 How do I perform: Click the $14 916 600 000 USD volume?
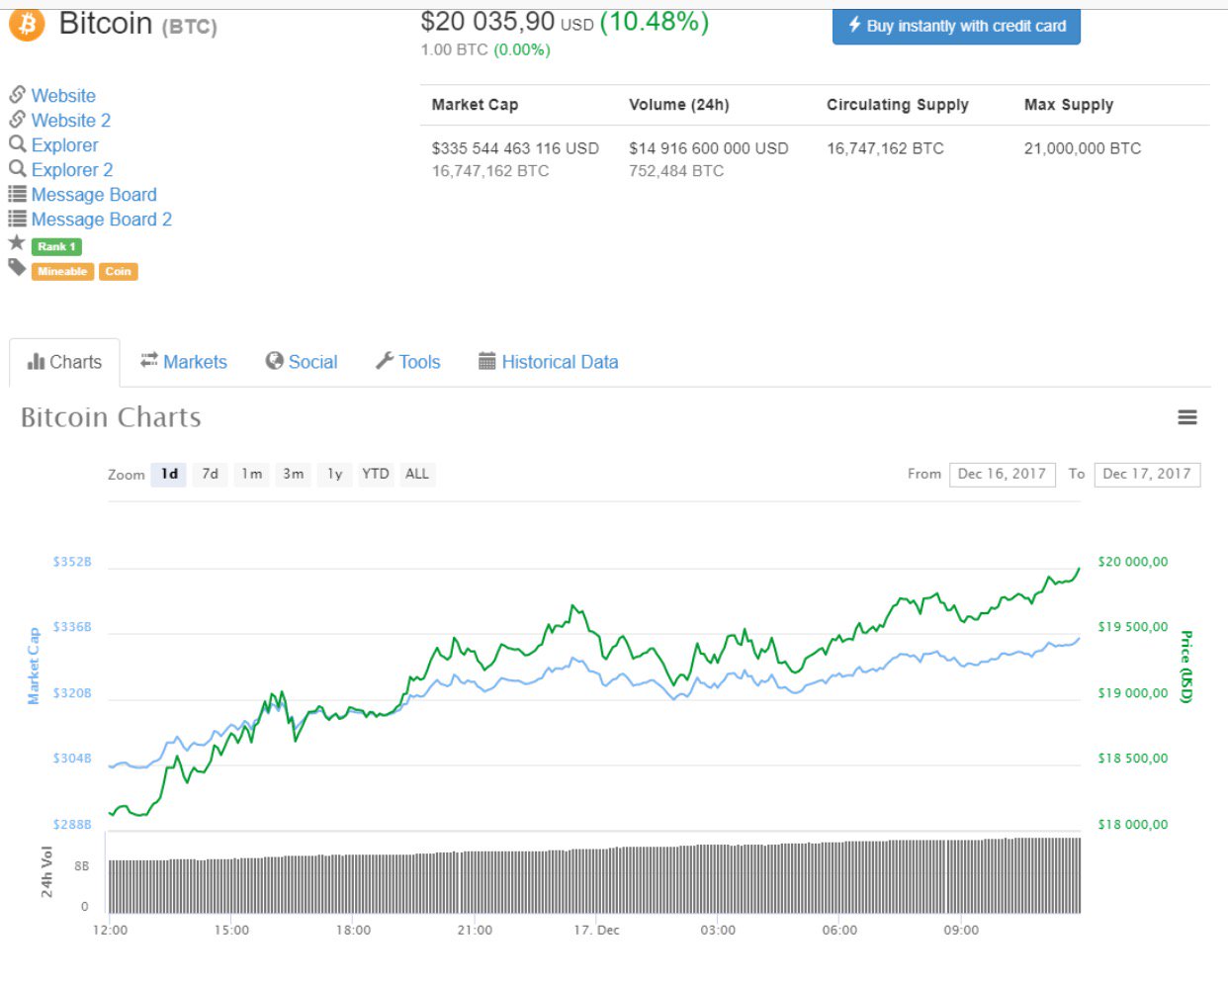(x=709, y=148)
